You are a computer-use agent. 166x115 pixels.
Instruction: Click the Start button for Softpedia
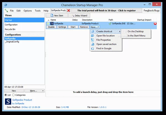point(73,27)
